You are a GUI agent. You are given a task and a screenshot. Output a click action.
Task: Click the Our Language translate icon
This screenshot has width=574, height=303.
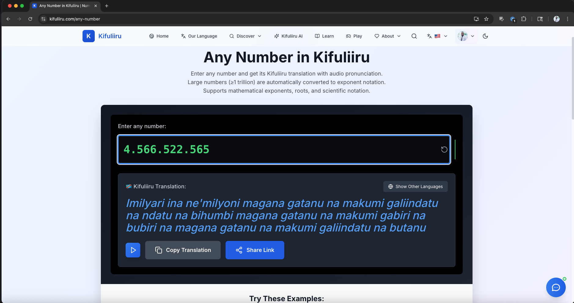(183, 36)
